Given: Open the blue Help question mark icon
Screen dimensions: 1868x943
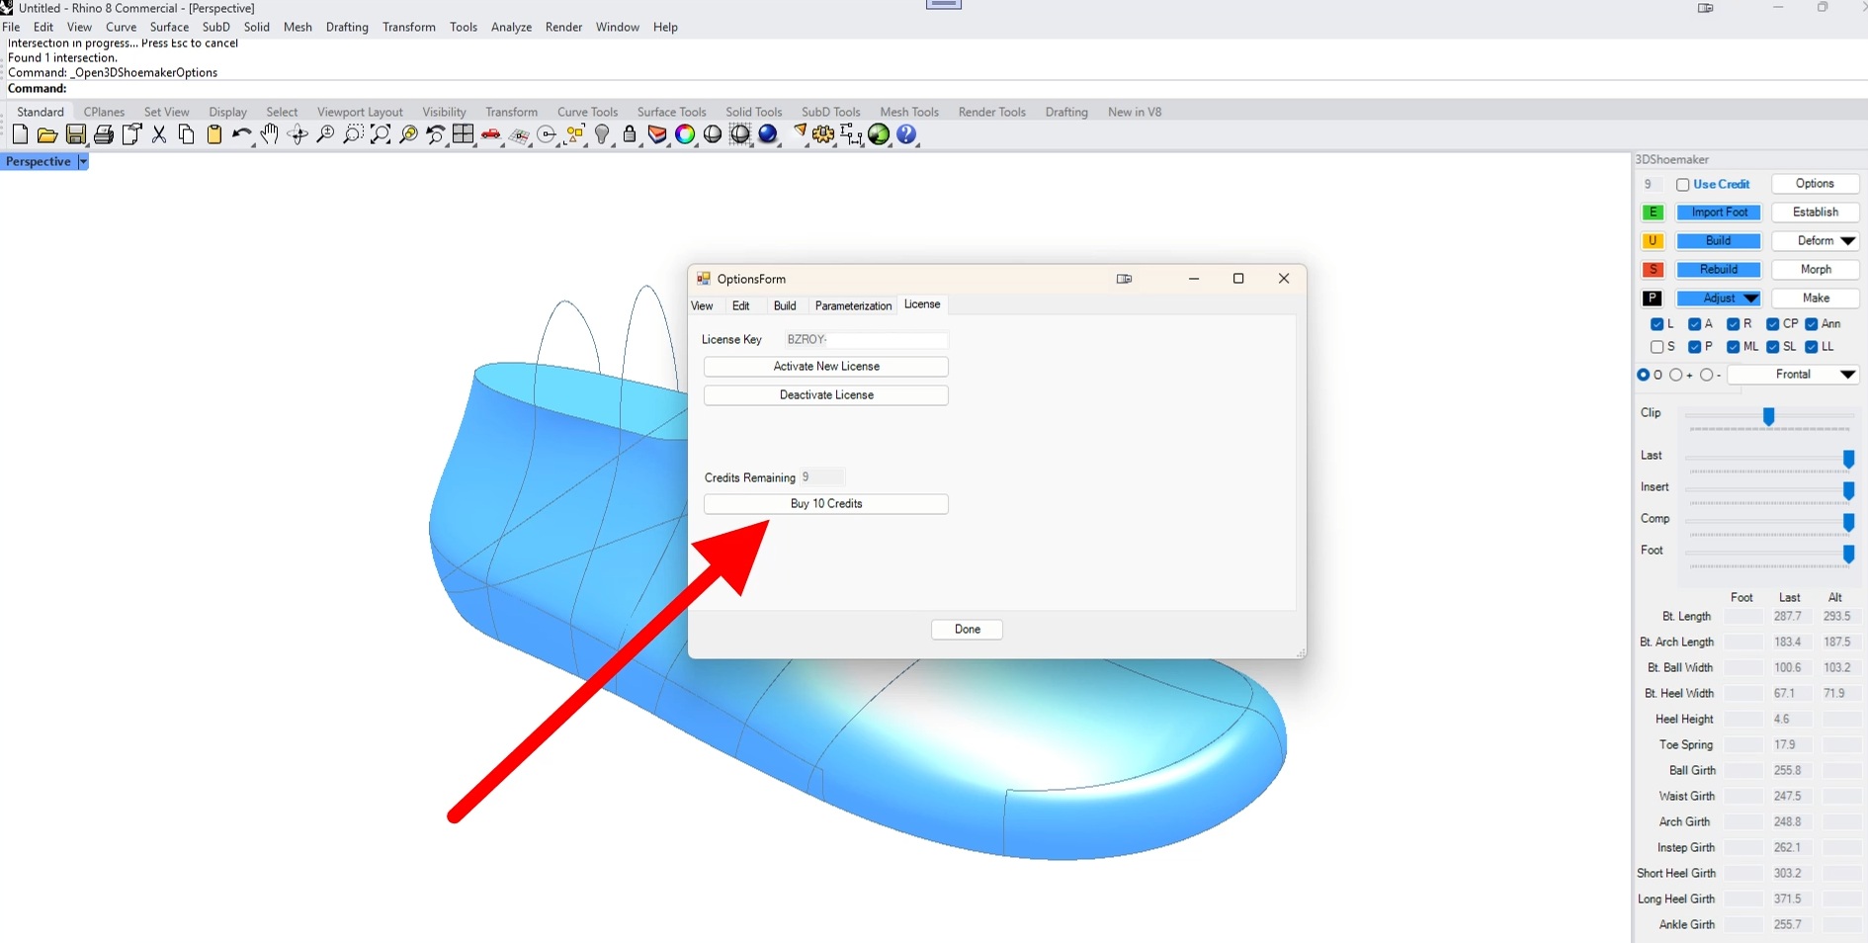Looking at the screenshot, I should [x=906, y=134].
